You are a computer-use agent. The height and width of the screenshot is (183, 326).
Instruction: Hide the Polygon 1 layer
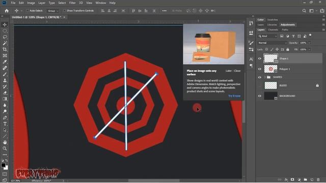(259, 69)
